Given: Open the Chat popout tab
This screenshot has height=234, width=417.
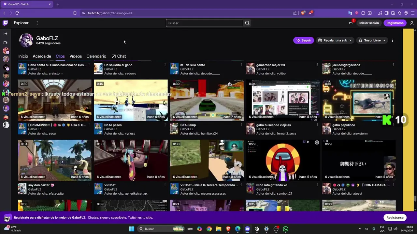Looking at the screenshot, I should point(119,56).
